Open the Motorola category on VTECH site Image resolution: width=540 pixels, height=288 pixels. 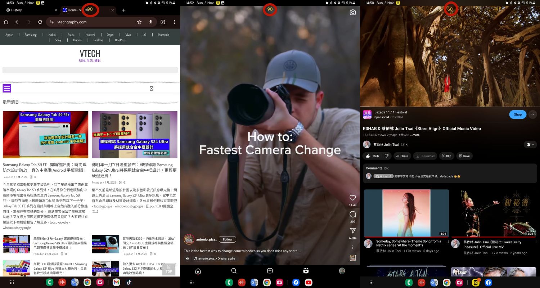click(163, 35)
